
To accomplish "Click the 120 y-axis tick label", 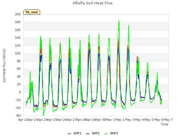I will pyautogui.click(x=18, y=45).
